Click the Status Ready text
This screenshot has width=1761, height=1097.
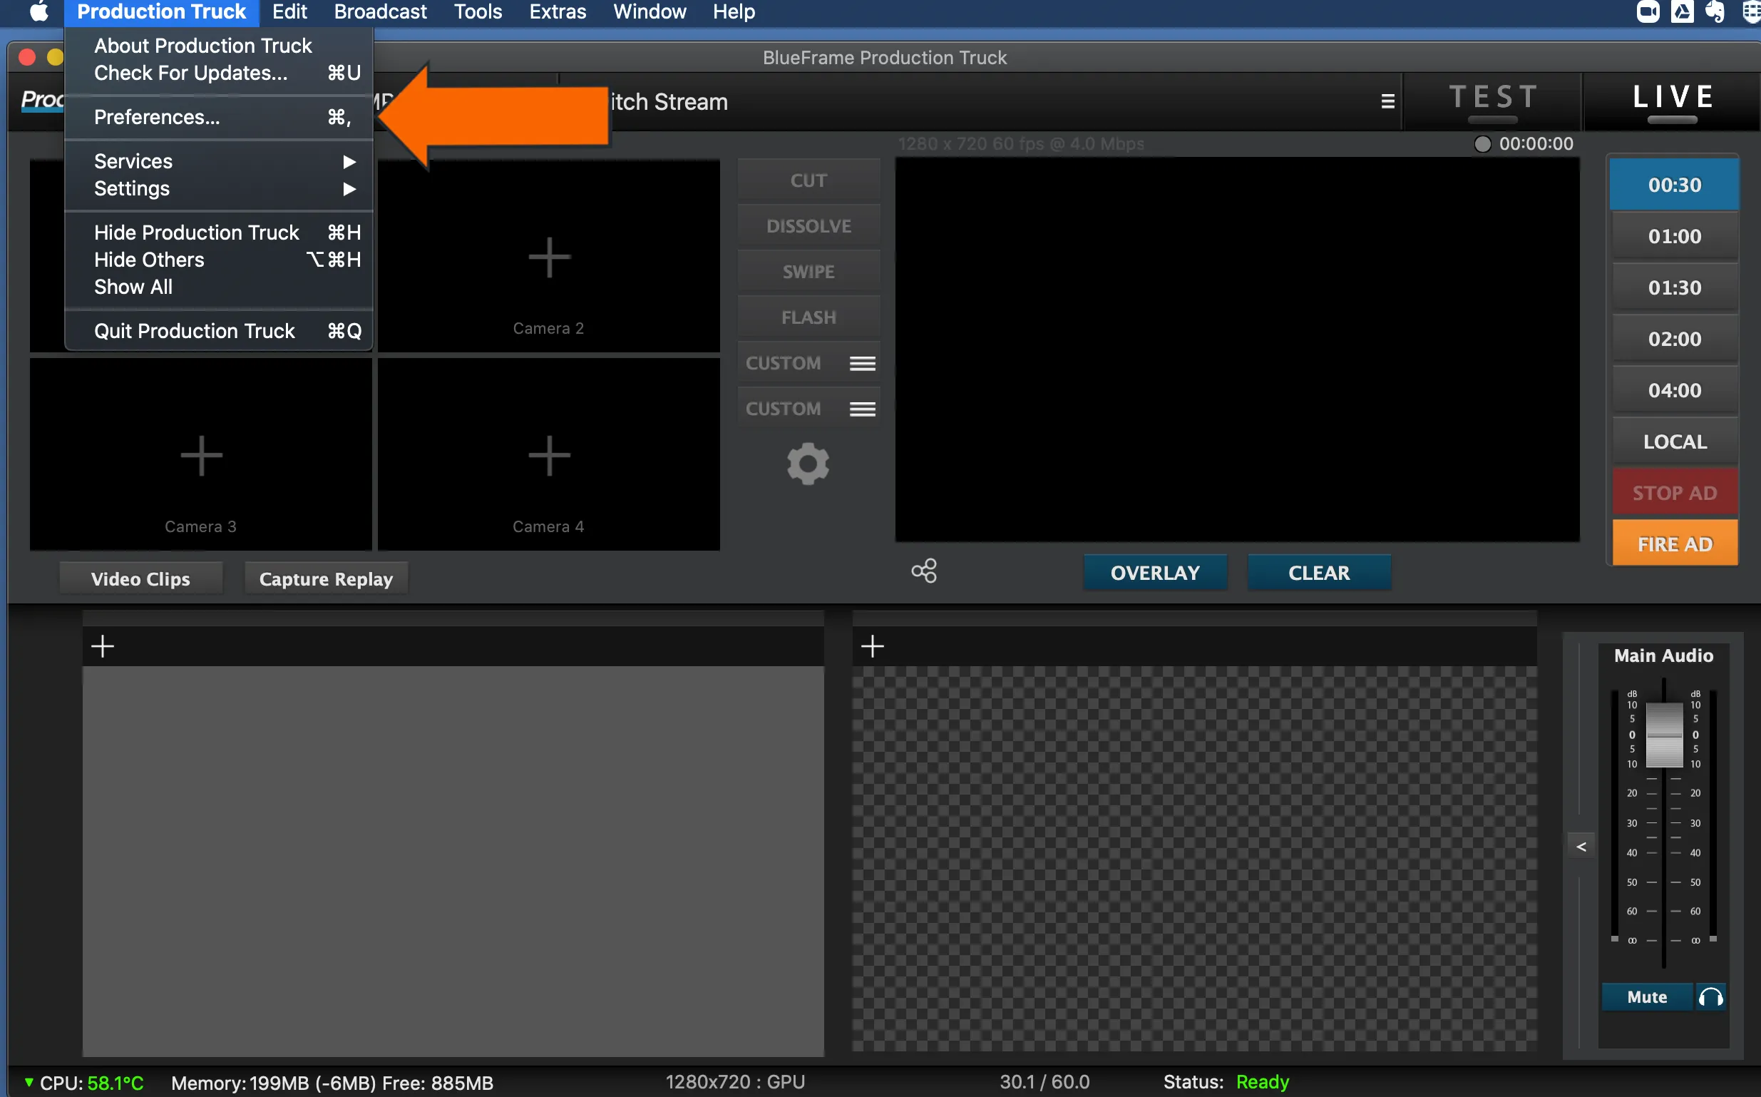tap(1226, 1082)
